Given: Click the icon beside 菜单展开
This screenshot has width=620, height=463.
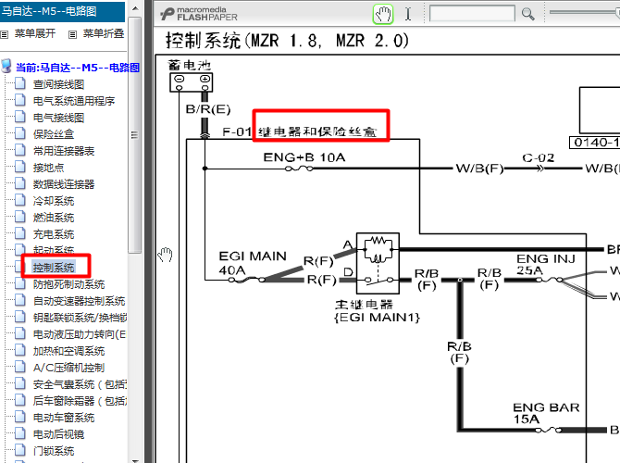Looking at the screenshot, I should [5, 35].
